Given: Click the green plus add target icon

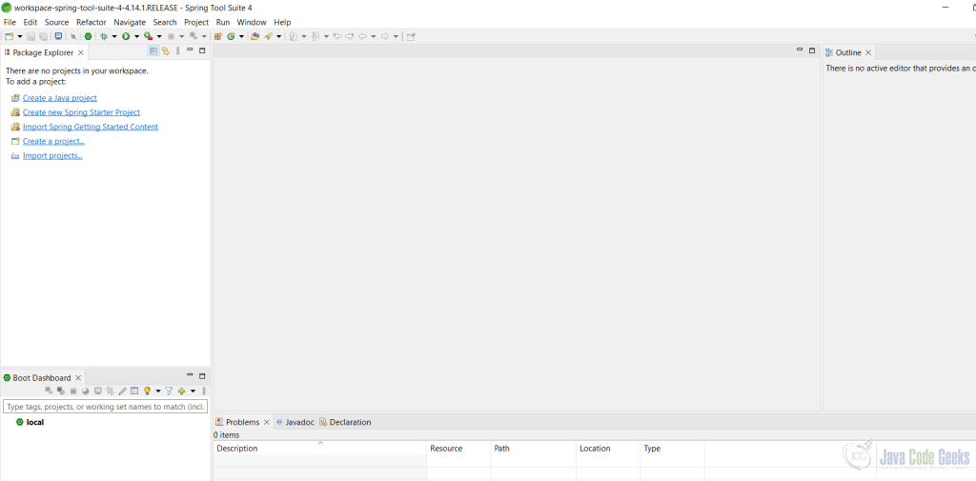Looking at the screenshot, I should [x=182, y=391].
